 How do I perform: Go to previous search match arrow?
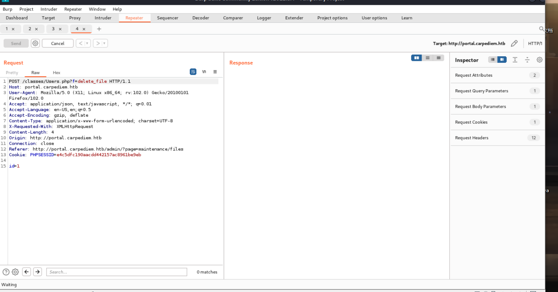pyautogui.click(x=27, y=272)
